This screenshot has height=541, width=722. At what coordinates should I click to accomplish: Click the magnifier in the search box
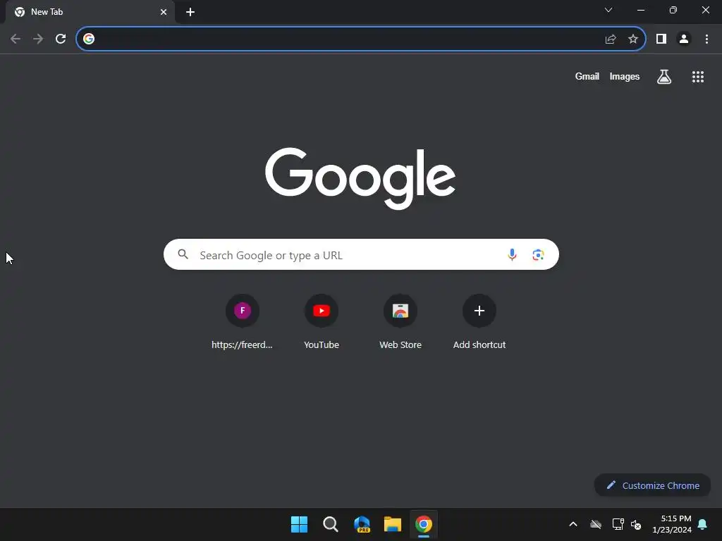183,254
